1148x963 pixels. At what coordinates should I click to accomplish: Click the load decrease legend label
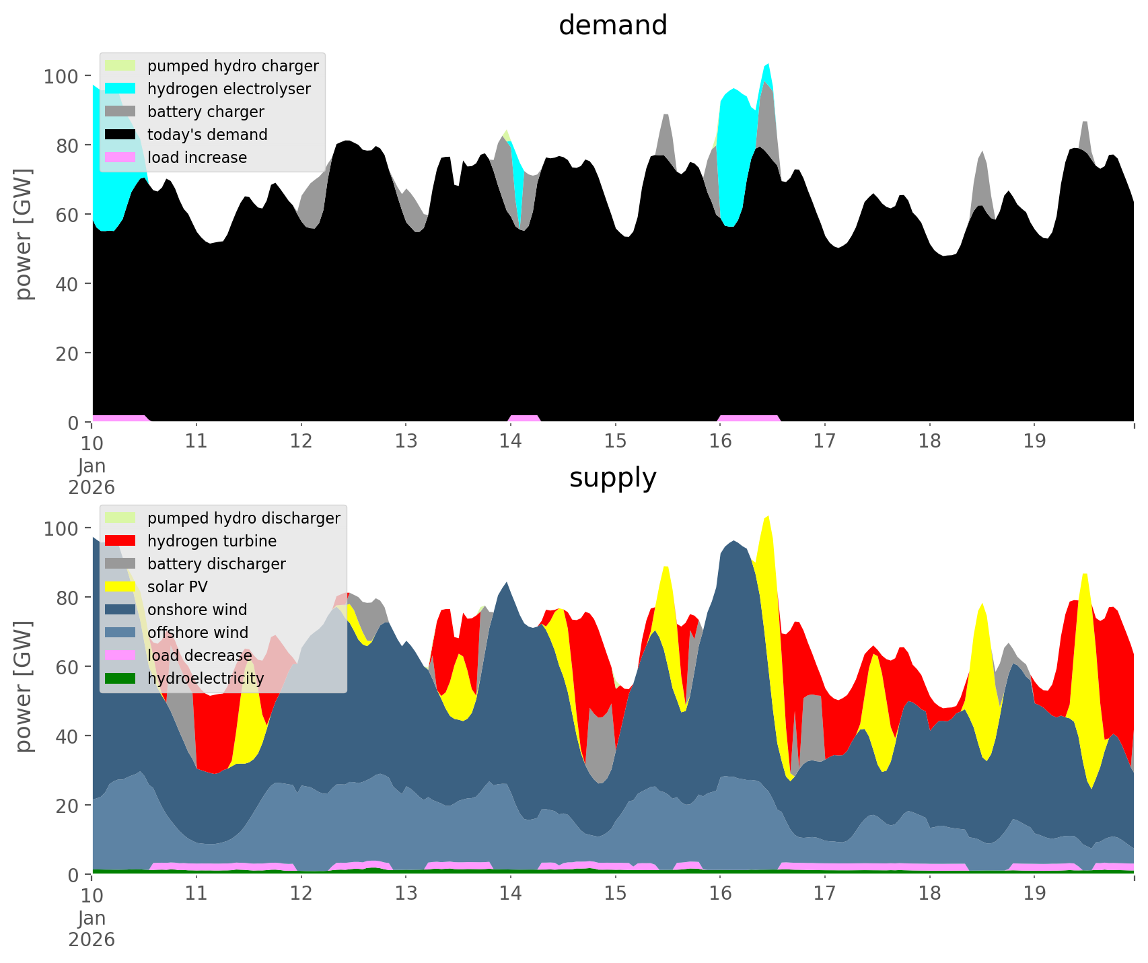(199, 655)
